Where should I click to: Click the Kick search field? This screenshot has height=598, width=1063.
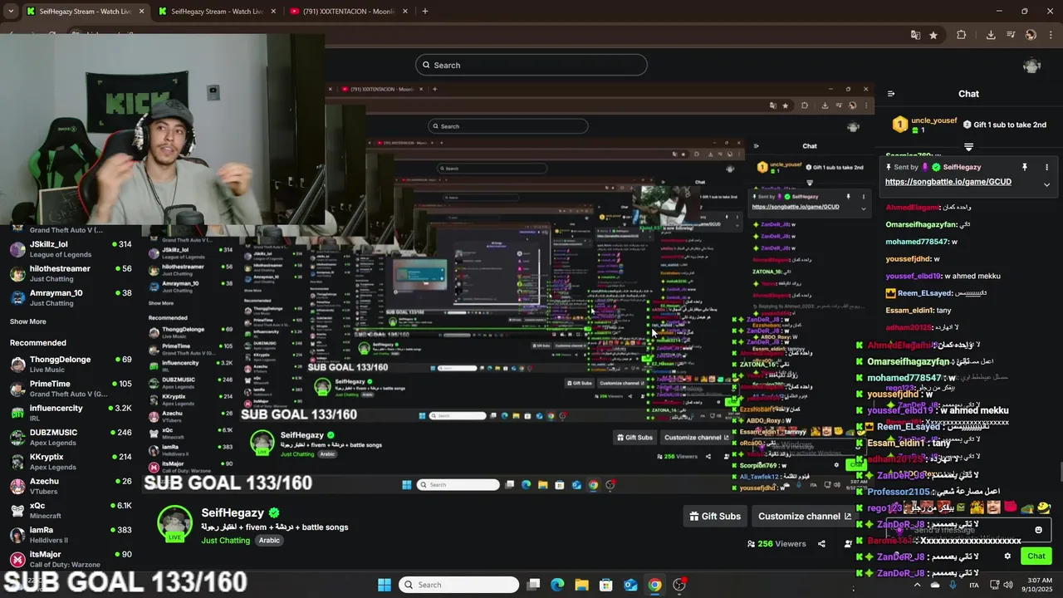coord(531,65)
